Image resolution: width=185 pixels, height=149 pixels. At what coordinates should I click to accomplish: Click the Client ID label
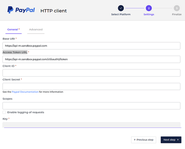click(8, 66)
